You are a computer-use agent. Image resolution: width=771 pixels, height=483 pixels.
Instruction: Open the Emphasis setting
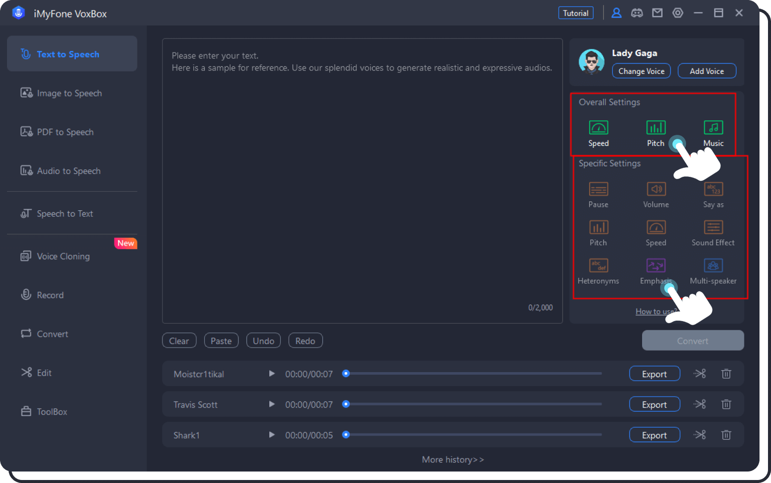pyautogui.click(x=656, y=272)
